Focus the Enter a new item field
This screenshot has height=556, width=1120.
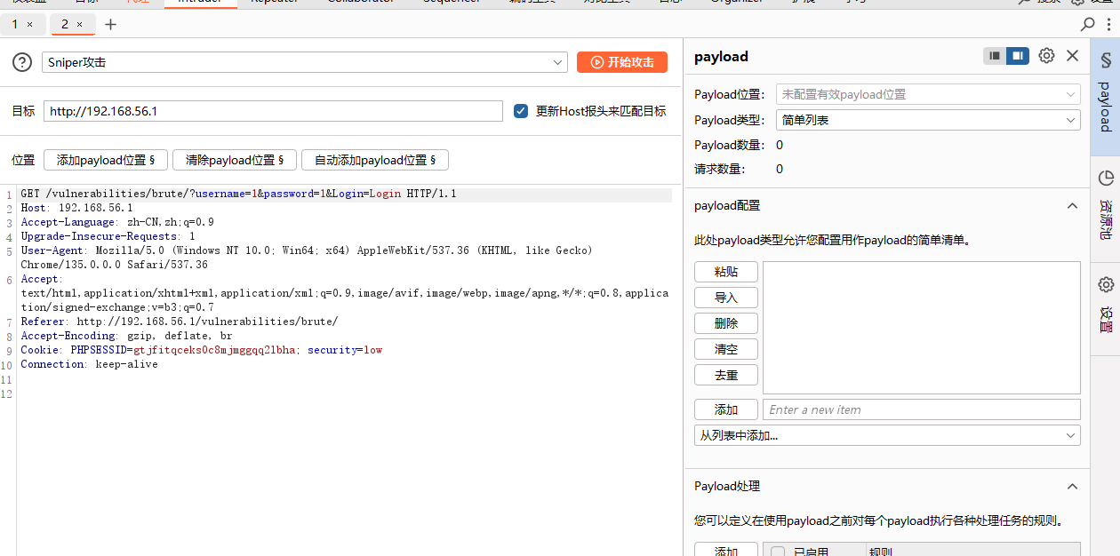tap(922, 409)
